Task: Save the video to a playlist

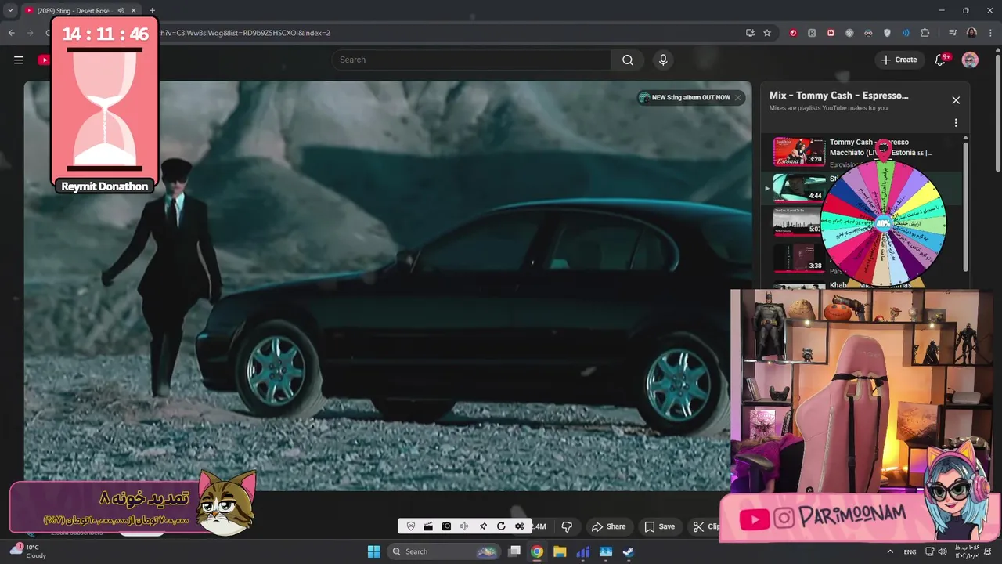Action: tap(659, 526)
